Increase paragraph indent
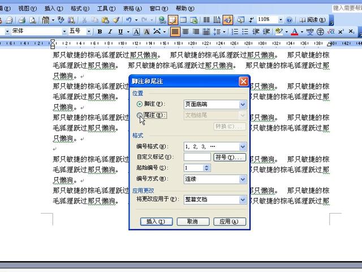362x272 pixels. point(266,32)
